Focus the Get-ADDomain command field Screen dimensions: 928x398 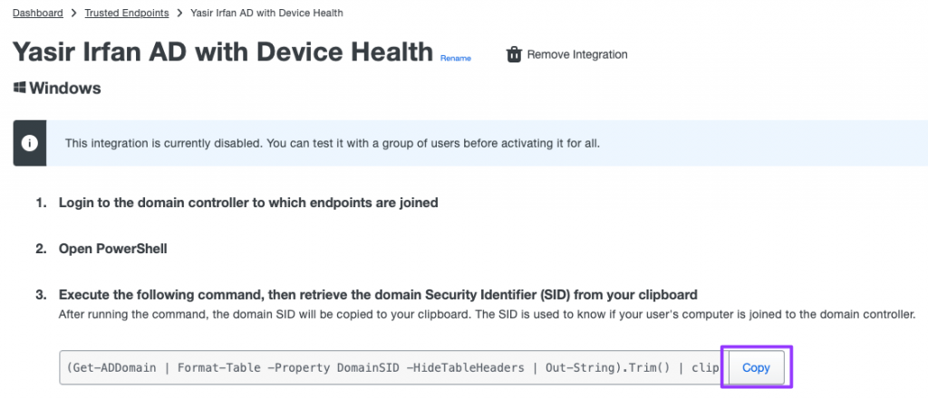tap(391, 367)
